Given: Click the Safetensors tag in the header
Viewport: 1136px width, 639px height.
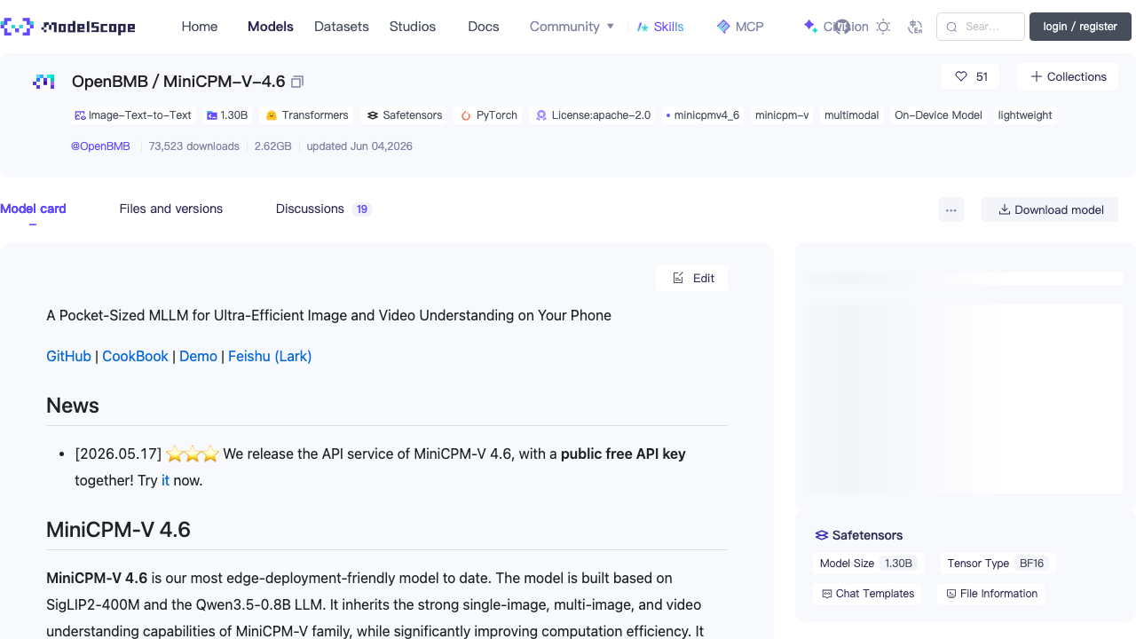Looking at the screenshot, I should click(x=405, y=115).
